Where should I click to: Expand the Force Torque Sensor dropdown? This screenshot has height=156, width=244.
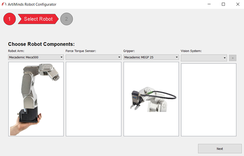click(x=94, y=57)
